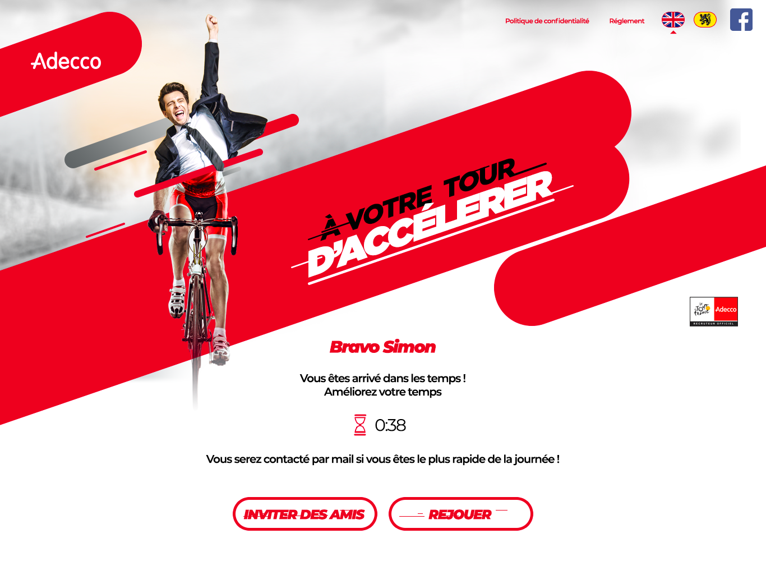Click the 'Améliorez votre temps' line
Viewport: 766px width, 561px height.
[x=382, y=392]
